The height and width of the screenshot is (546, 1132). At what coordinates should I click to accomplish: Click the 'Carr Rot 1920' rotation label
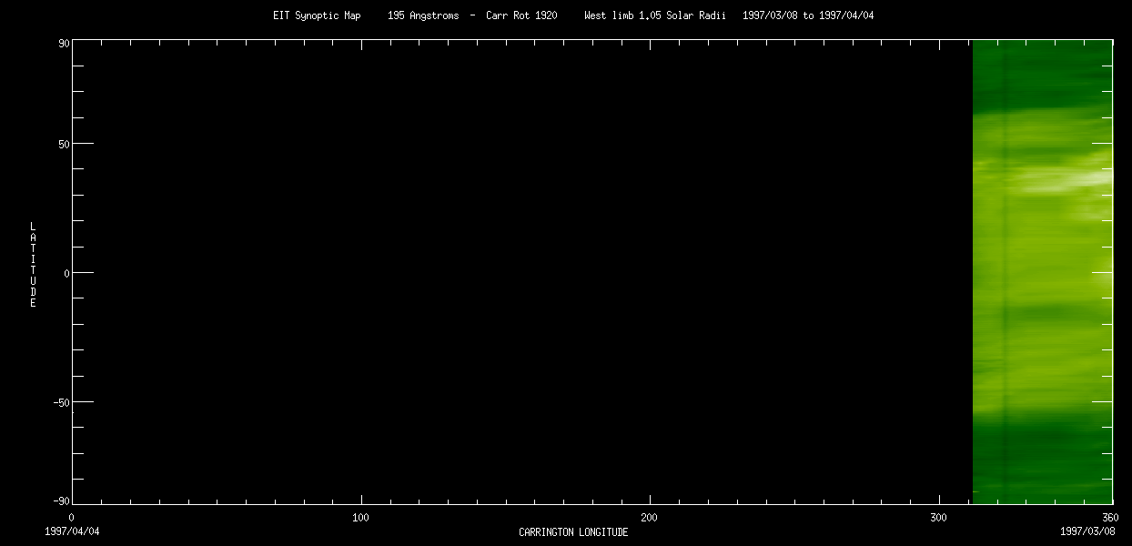click(521, 15)
